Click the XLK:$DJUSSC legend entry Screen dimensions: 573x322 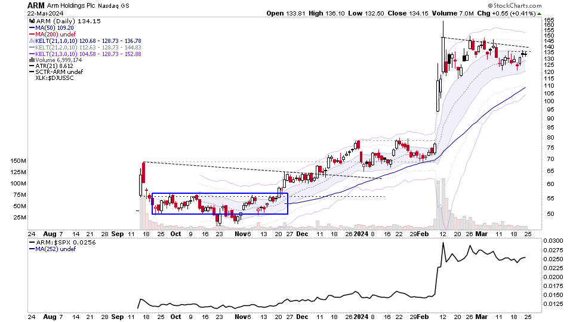click(x=54, y=78)
